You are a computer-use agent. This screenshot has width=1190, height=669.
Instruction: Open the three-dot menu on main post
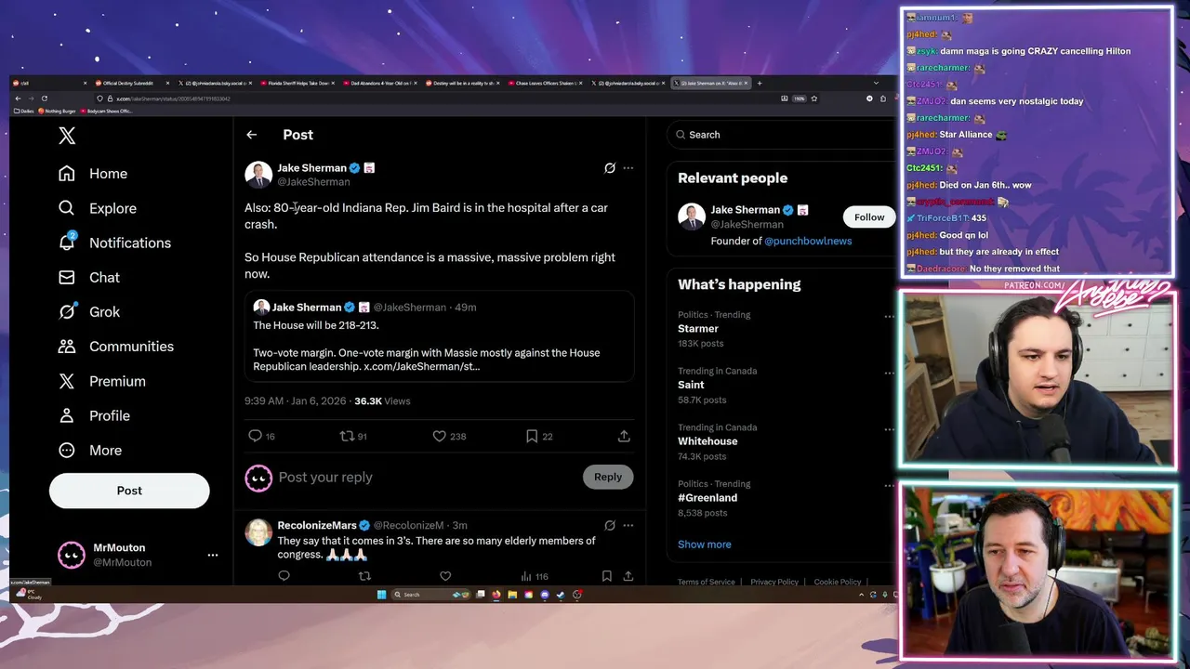point(628,168)
